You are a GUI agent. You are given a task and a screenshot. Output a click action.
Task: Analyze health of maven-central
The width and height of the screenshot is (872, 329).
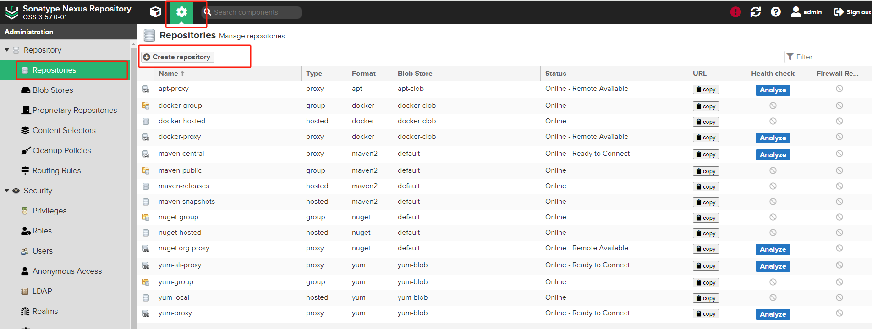[x=773, y=155]
